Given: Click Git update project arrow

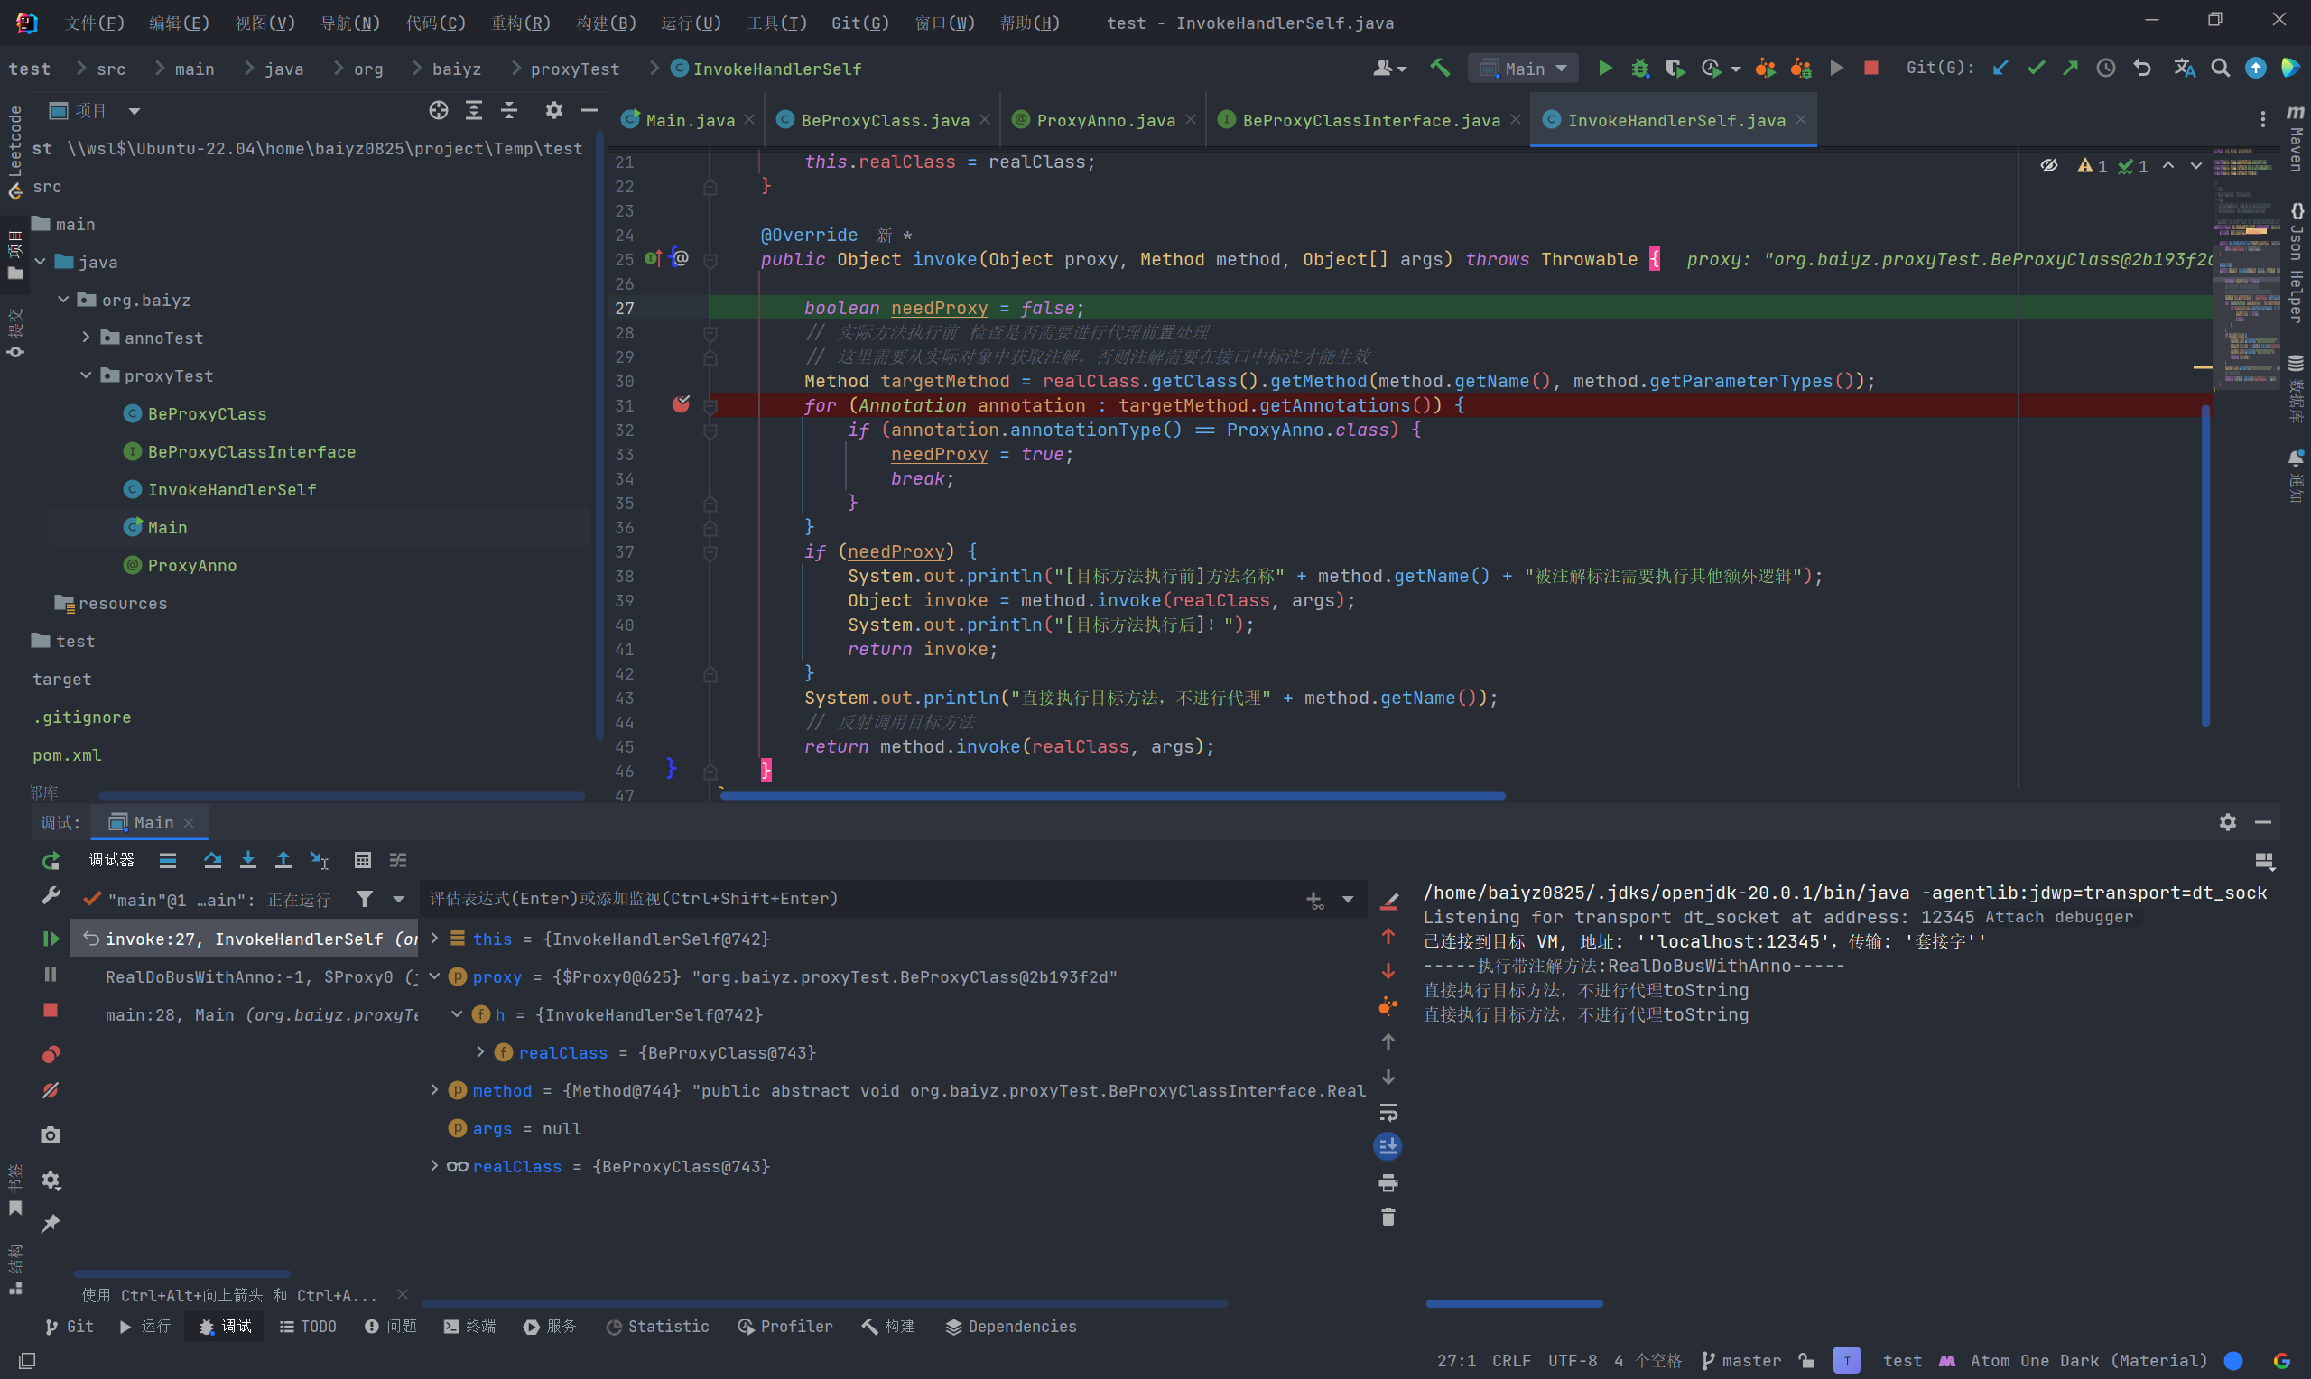Looking at the screenshot, I should (2000, 68).
